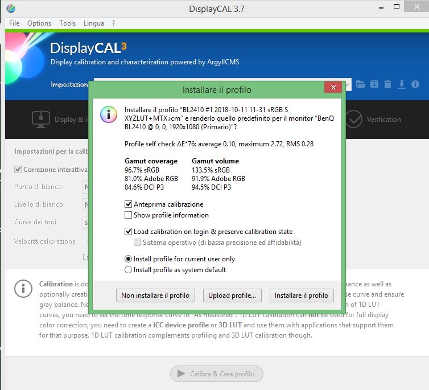The image size is (429, 390).
Task: Click the Gamut volume heading
Action: [215, 161]
